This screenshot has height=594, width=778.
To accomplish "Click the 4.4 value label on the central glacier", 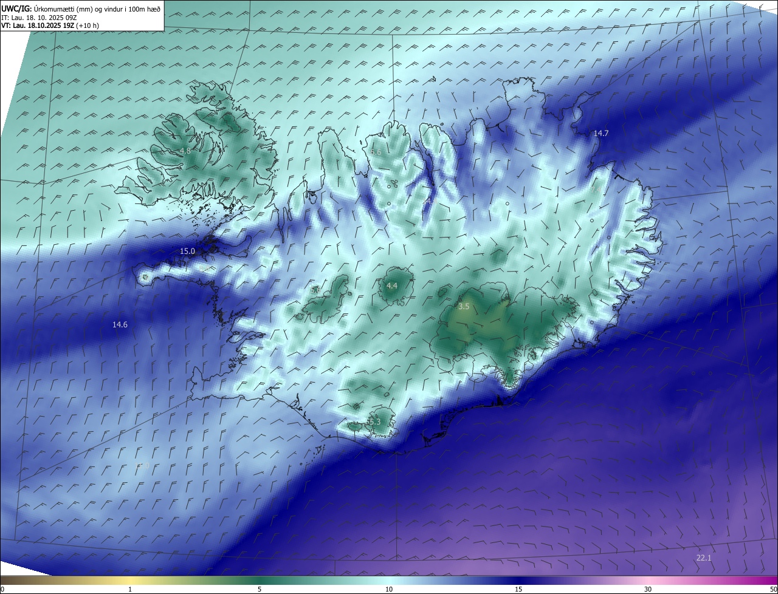I will pyautogui.click(x=392, y=285).
